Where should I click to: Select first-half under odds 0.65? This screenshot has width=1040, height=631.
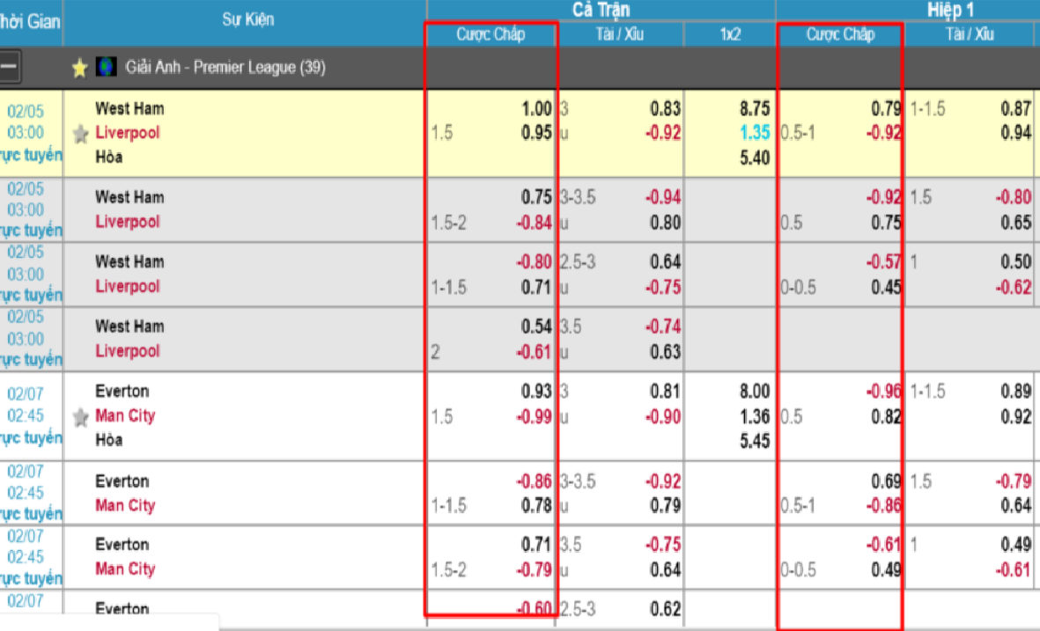(1016, 223)
